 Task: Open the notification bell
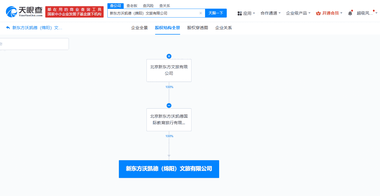click(350, 13)
